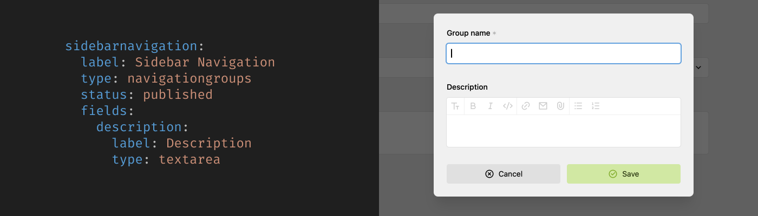Apply inline code formatting
This screenshot has height=216, width=758.
pos(507,106)
